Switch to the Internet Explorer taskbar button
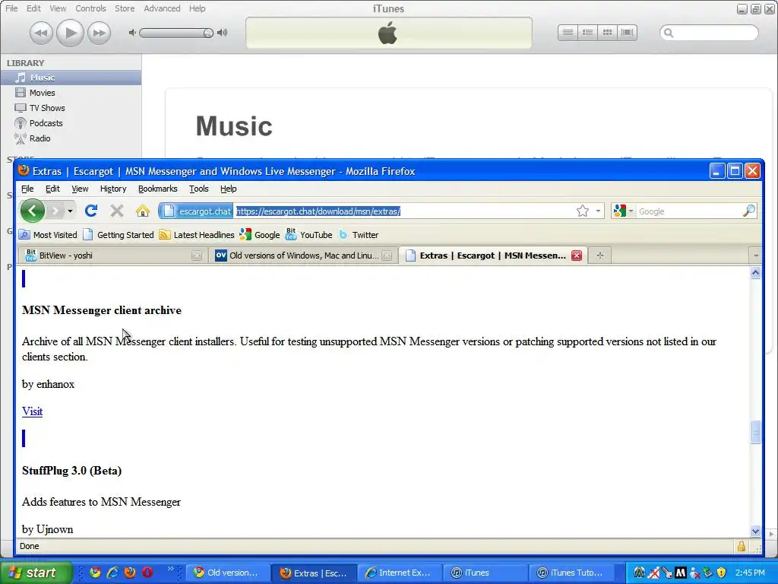778x584 pixels. [398, 573]
